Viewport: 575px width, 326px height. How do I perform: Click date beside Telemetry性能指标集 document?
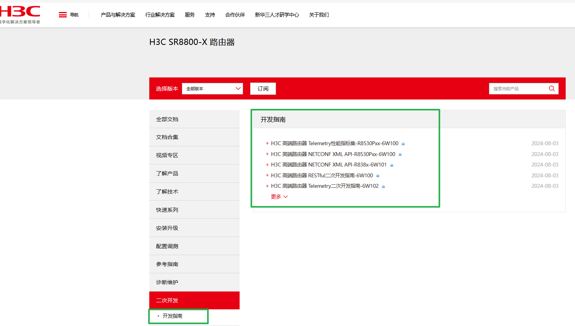(x=545, y=143)
